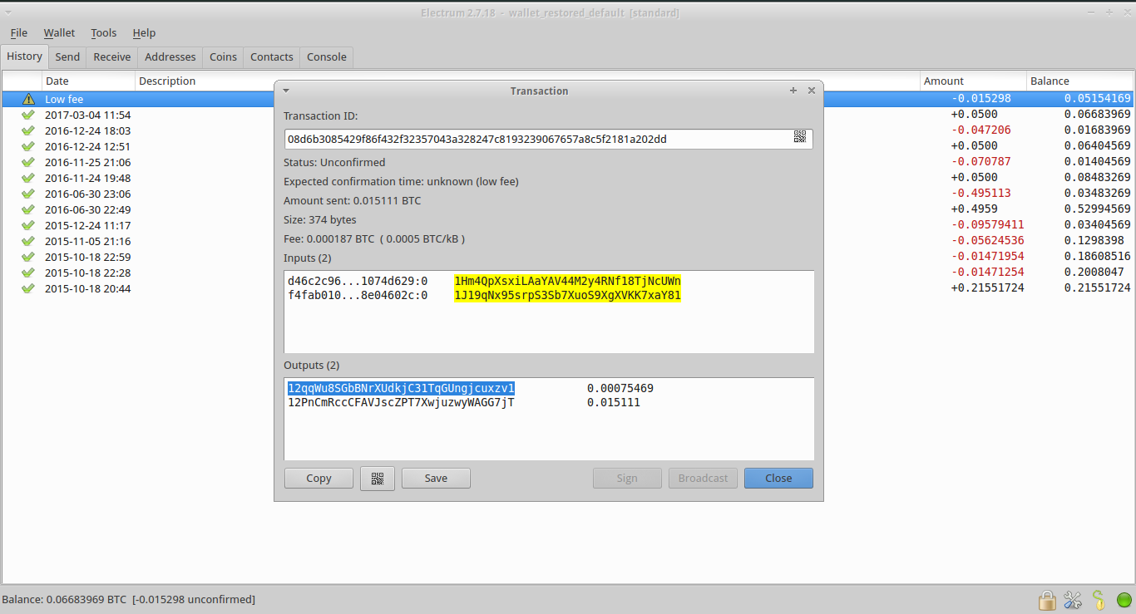The width and height of the screenshot is (1136, 614).
Task: Select input address 1J19qNx95srpS3Sb7XuoS9XgXVKK7xaY81
Action: (x=567, y=295)
